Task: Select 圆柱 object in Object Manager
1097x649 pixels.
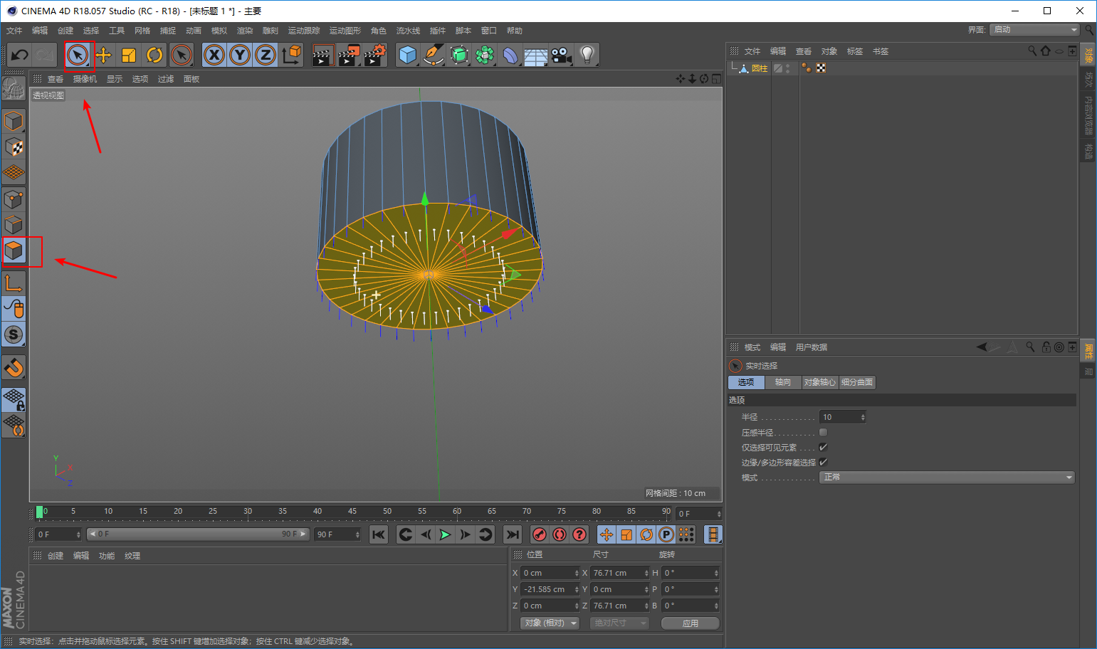Action: pyautogui.click(x=759, y=68)
